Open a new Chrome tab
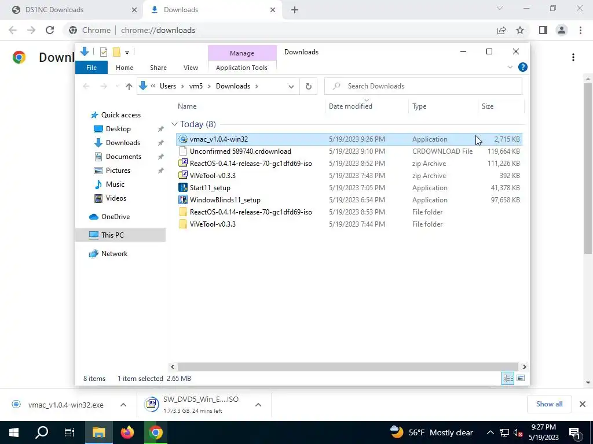Image resolution: width=593 pixels, height=444 pixels. tap(295, 10)
